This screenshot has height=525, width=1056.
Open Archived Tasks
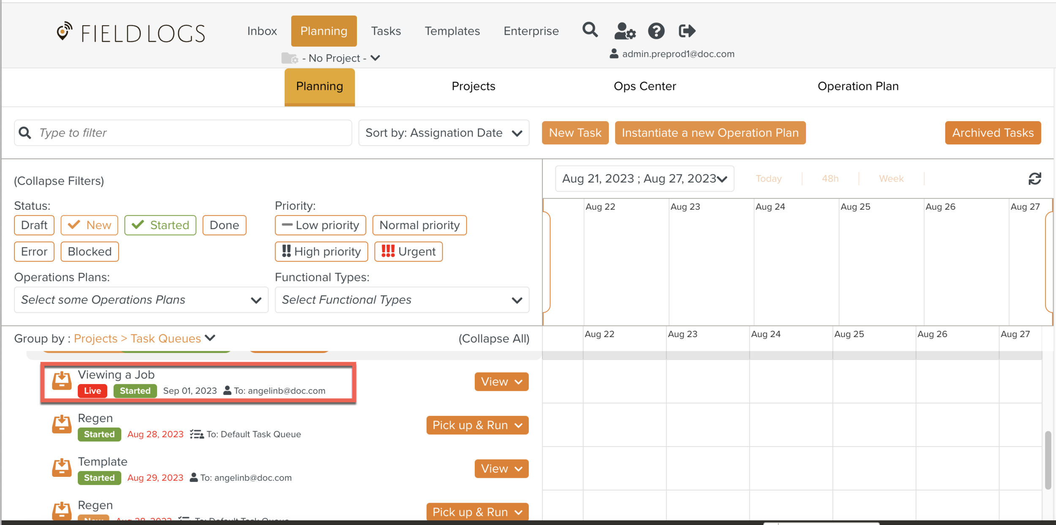993,133
